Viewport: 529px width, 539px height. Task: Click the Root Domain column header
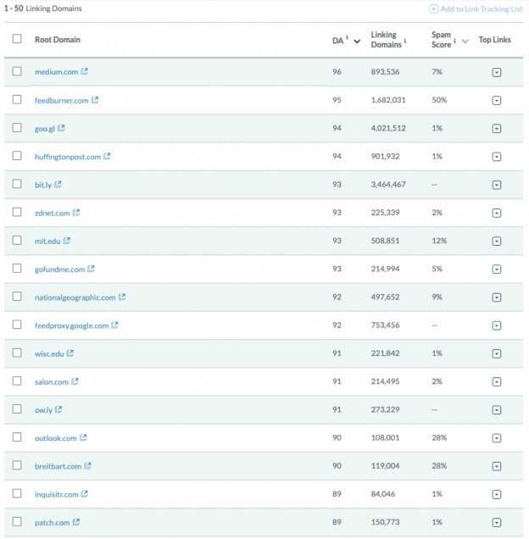[58, 40]
